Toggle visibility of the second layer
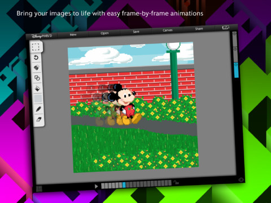Screen dimensions: 271x203 point(235,49)
